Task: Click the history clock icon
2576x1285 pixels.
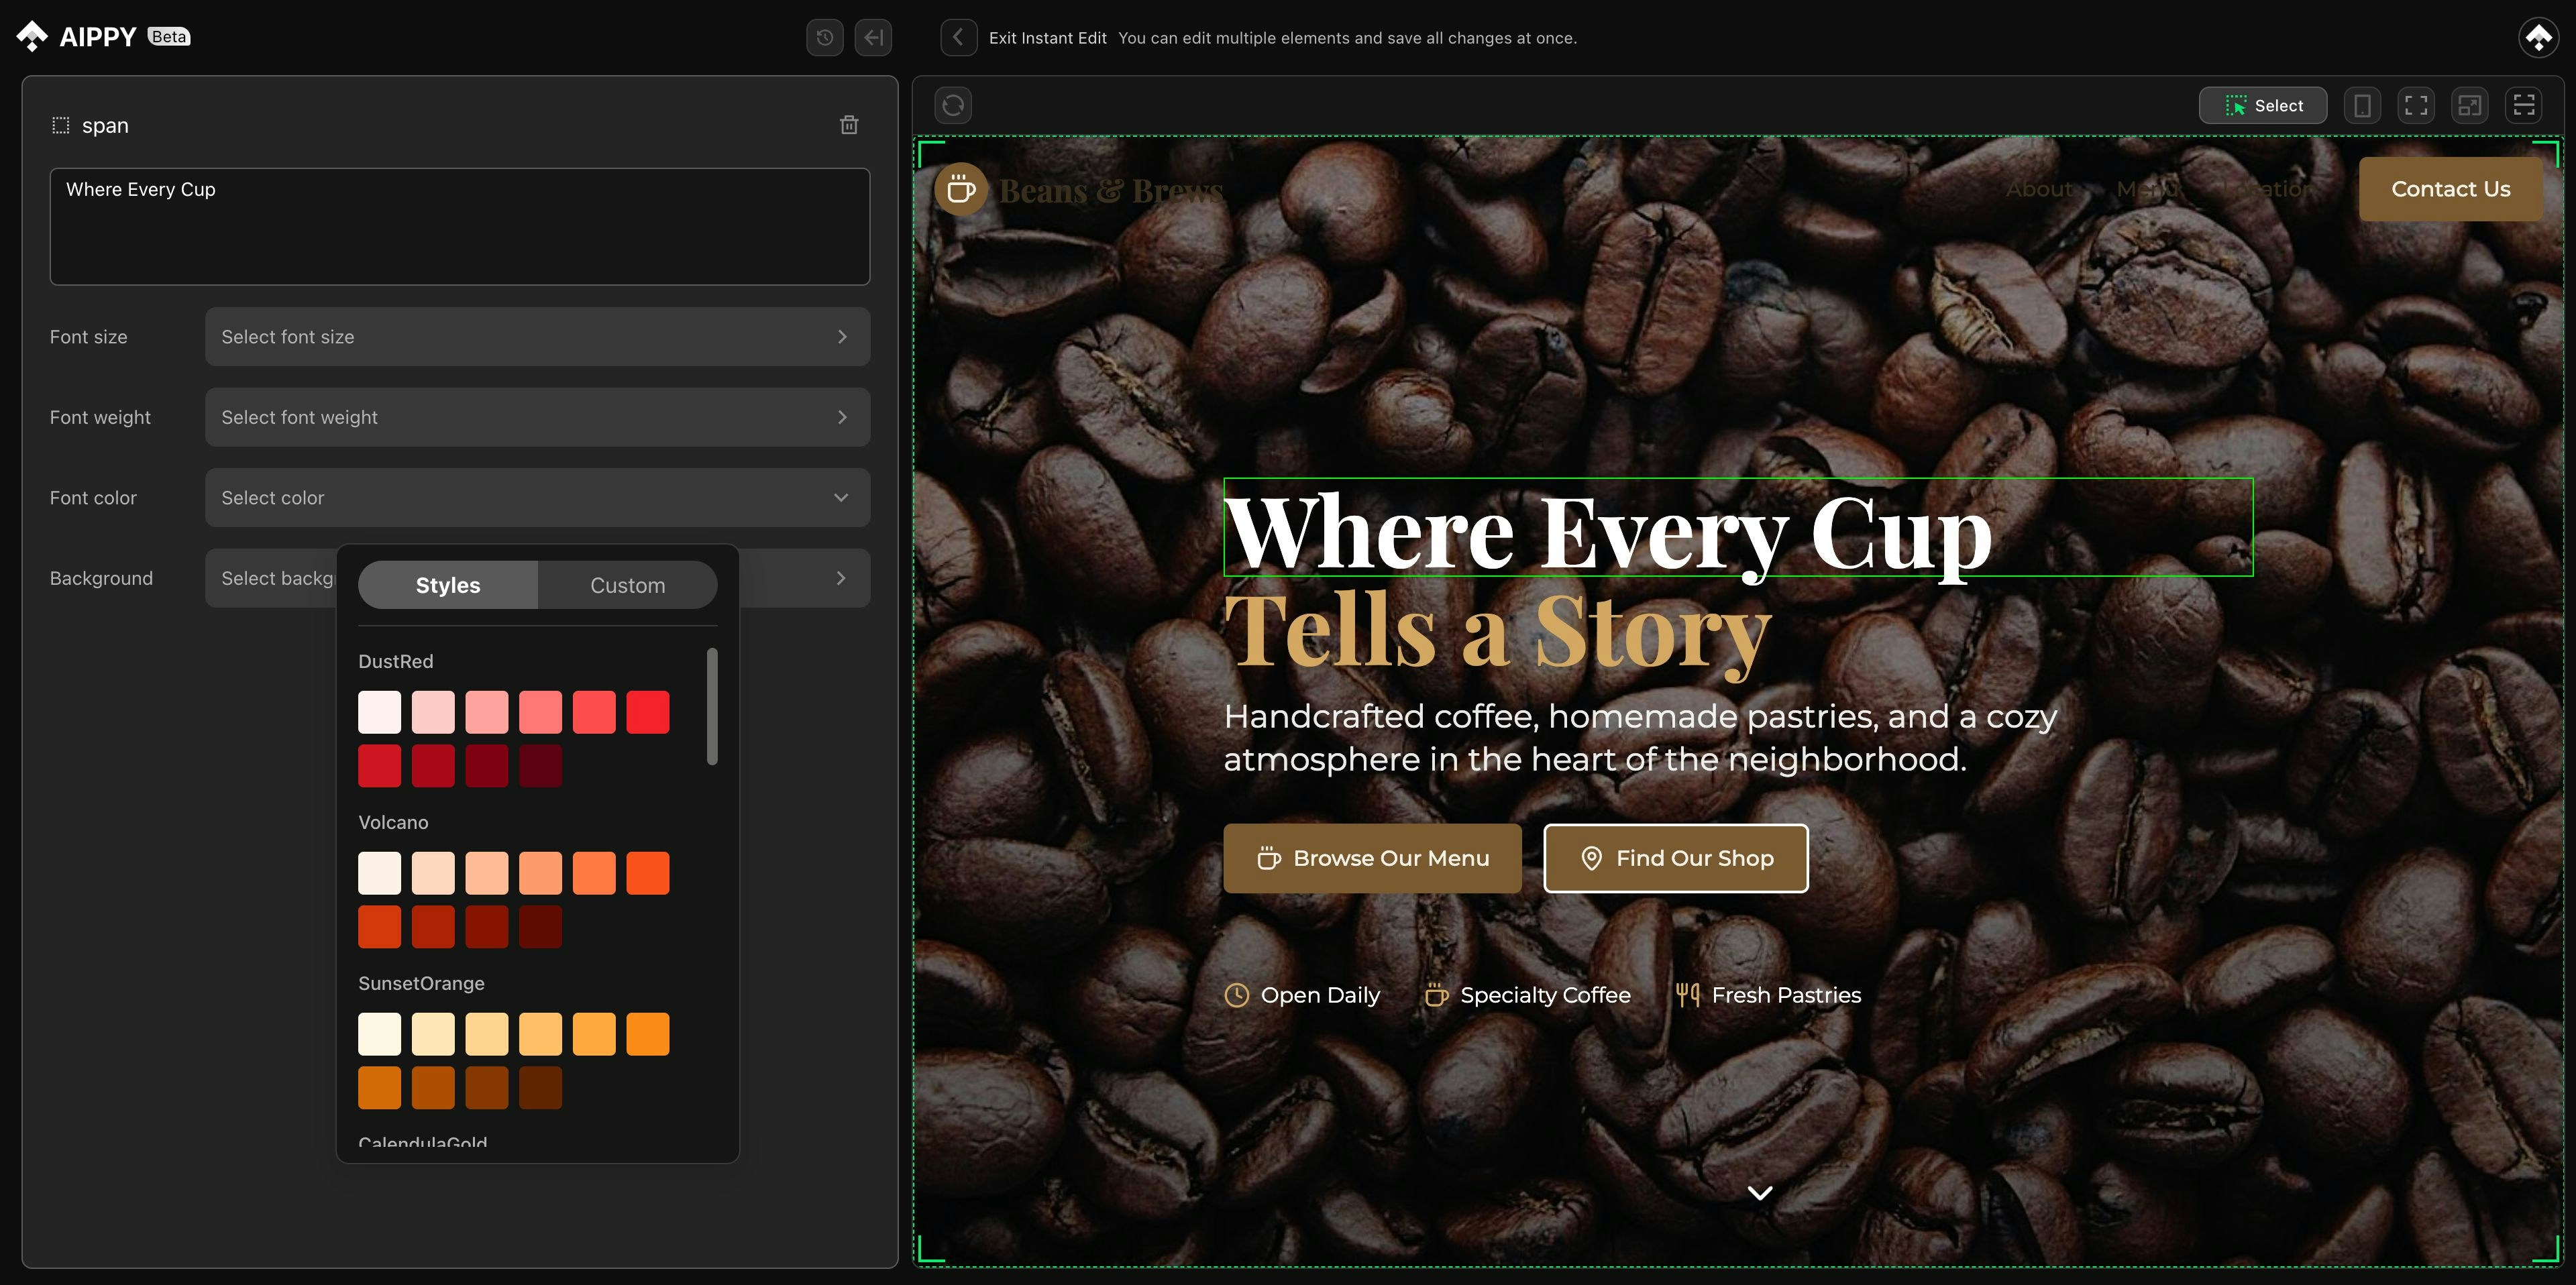Action: click(x=825, y=38)
